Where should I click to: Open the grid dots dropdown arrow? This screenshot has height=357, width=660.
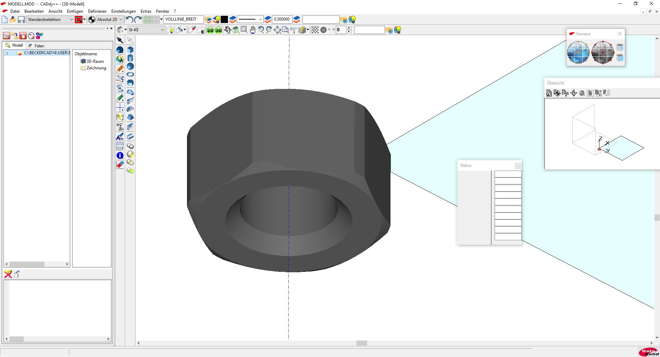tap(162, 20)
